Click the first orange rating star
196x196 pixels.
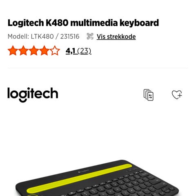(x=13, y=51)
